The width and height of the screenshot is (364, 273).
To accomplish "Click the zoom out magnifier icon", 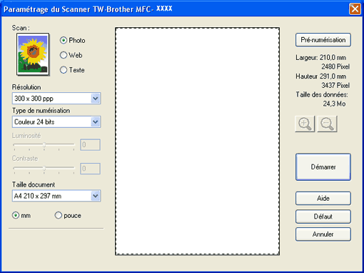I will tap(327, 124).
